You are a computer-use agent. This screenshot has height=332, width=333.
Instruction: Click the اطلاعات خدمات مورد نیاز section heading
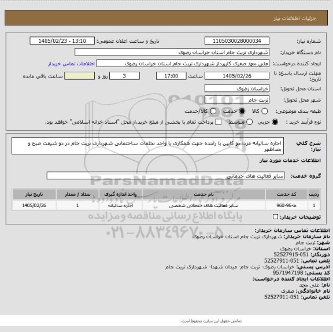click(x=290, y=160)
